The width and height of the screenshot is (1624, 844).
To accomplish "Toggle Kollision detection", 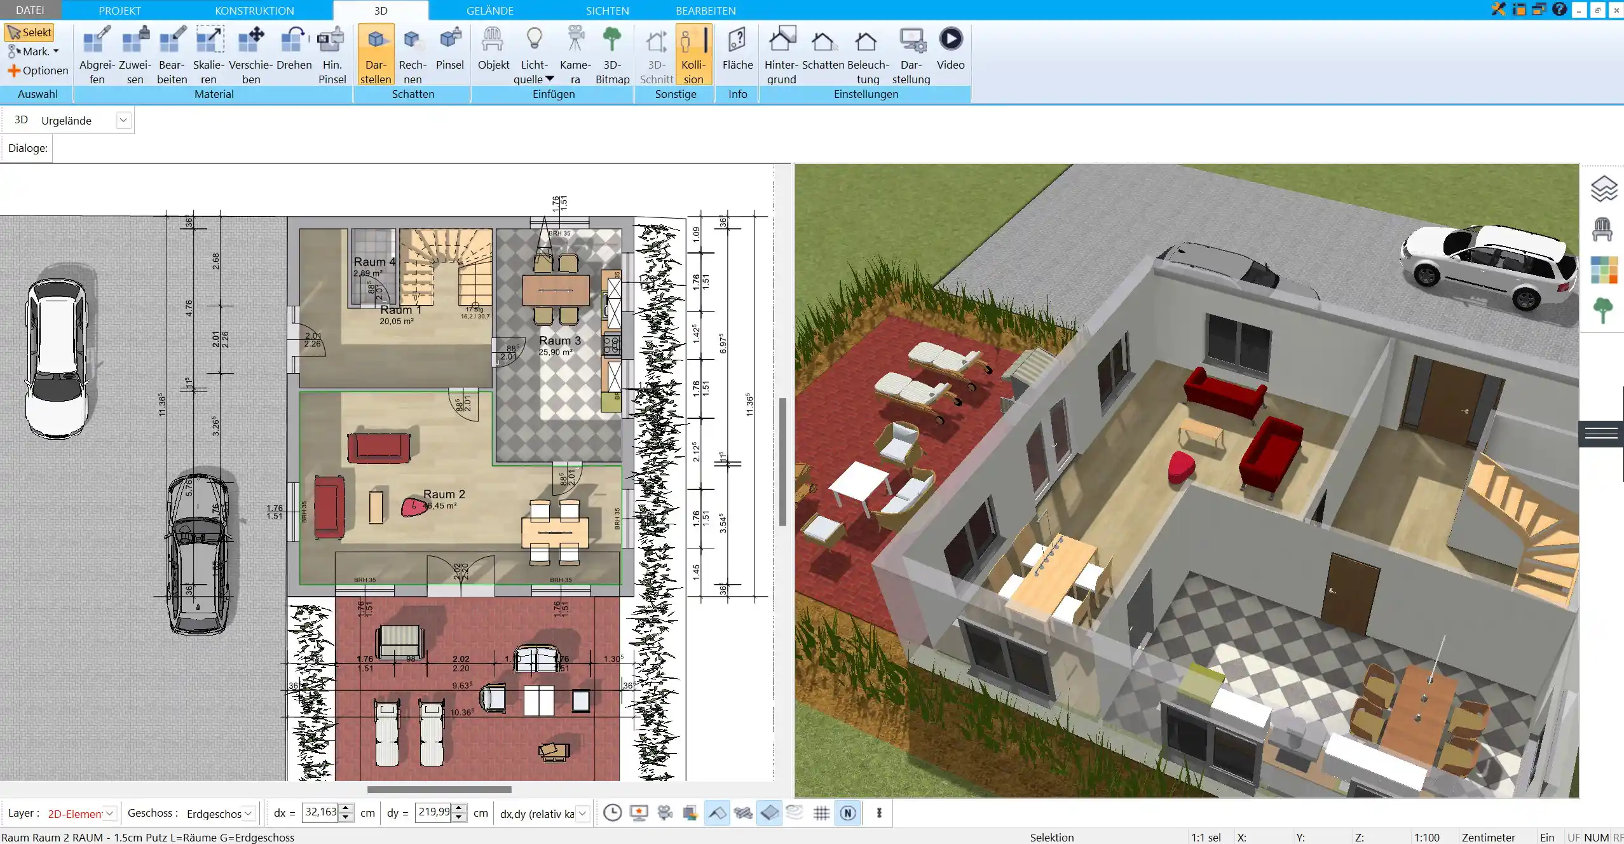I will (693, 55).
